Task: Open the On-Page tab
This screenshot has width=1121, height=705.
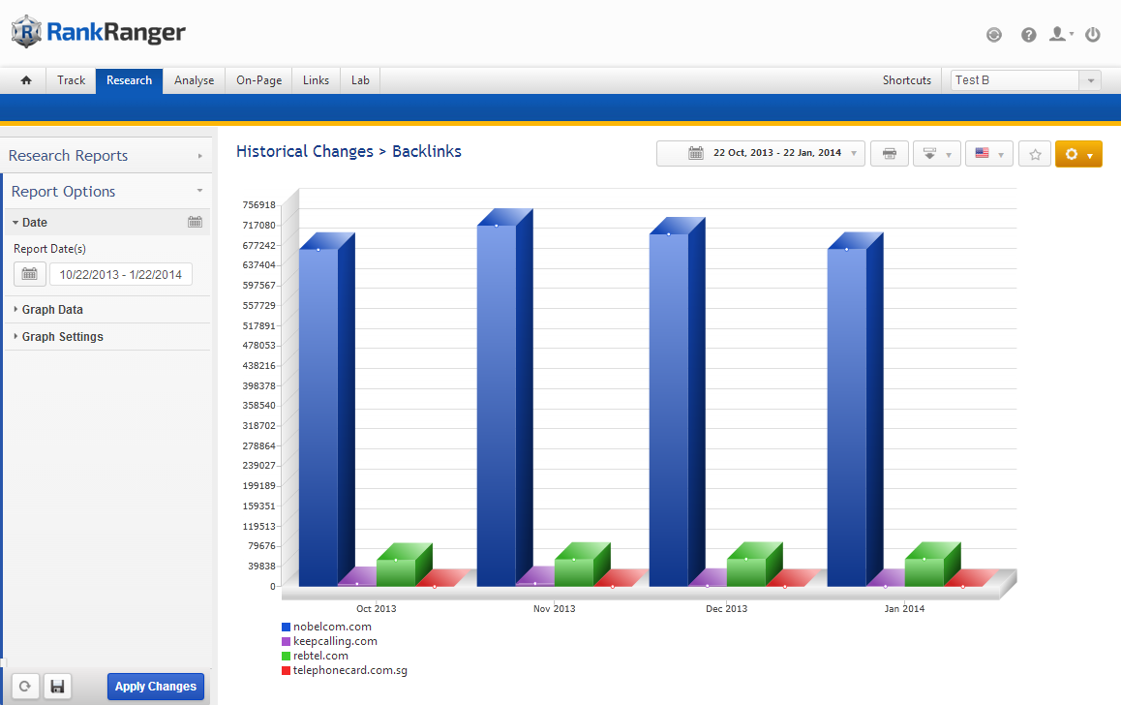Action: pos(258,80)
